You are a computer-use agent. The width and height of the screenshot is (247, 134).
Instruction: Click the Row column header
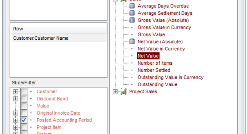point(59,29)
